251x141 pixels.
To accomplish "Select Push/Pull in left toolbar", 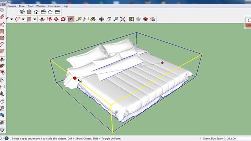I will [2, 59].
